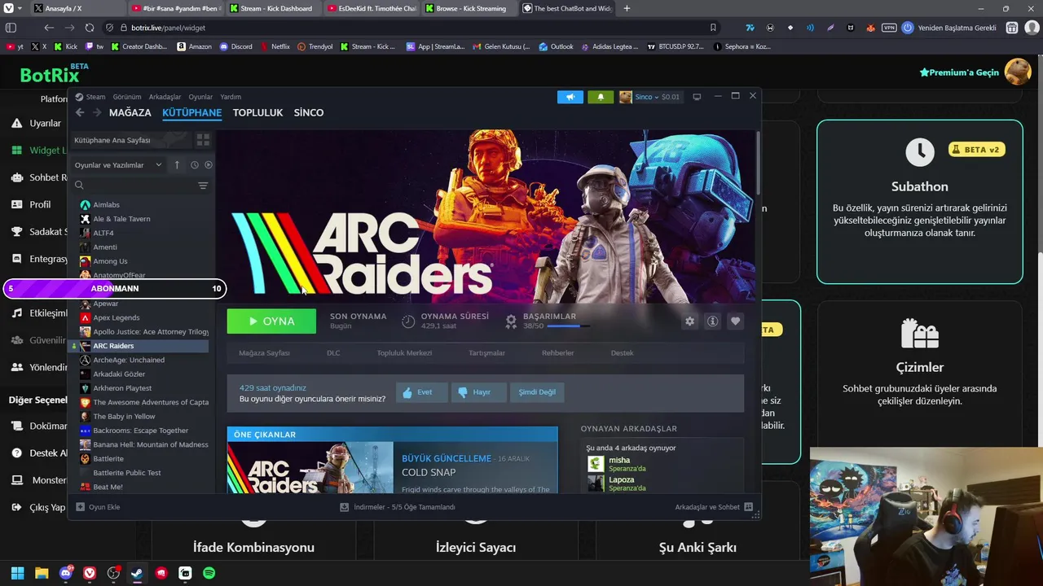Expand the Sinco account dropdown
The image size is (1043, 586).
[649, 97]
